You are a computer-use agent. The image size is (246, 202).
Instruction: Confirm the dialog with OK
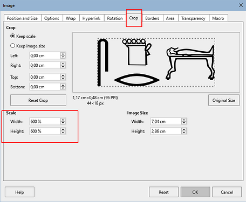click(x=195, y=192)
